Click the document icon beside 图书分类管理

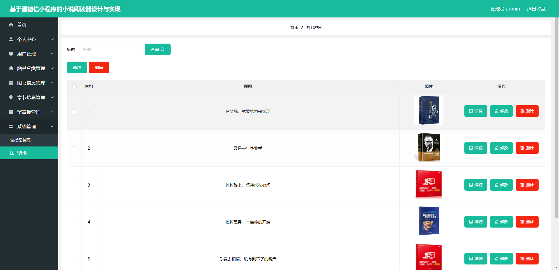[x=11, y=68]
